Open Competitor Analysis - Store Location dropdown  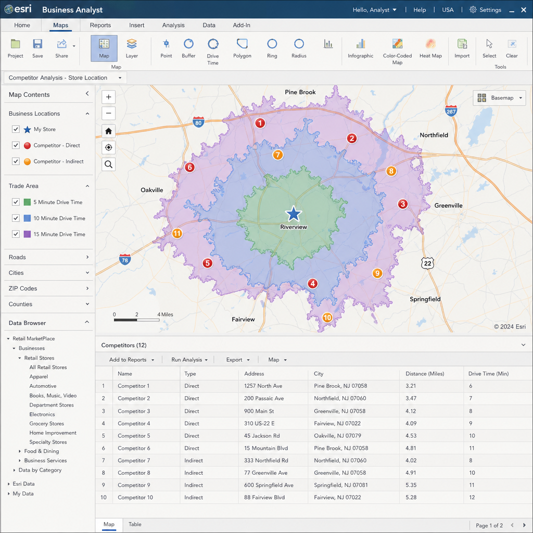[65, 78]
